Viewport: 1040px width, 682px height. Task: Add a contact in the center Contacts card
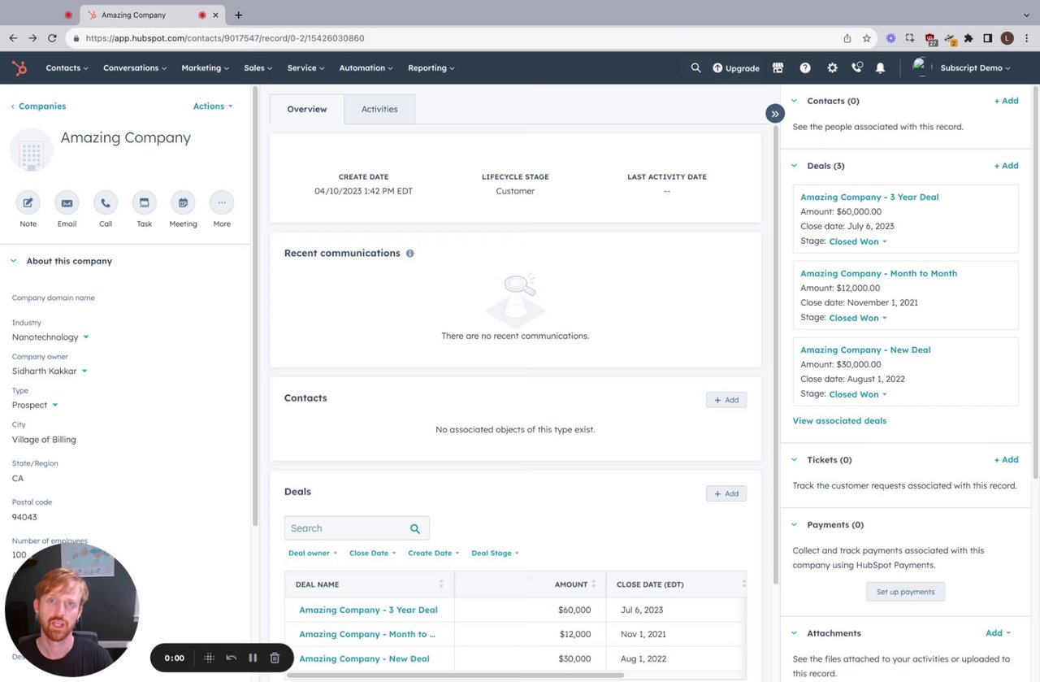(726, 400)
